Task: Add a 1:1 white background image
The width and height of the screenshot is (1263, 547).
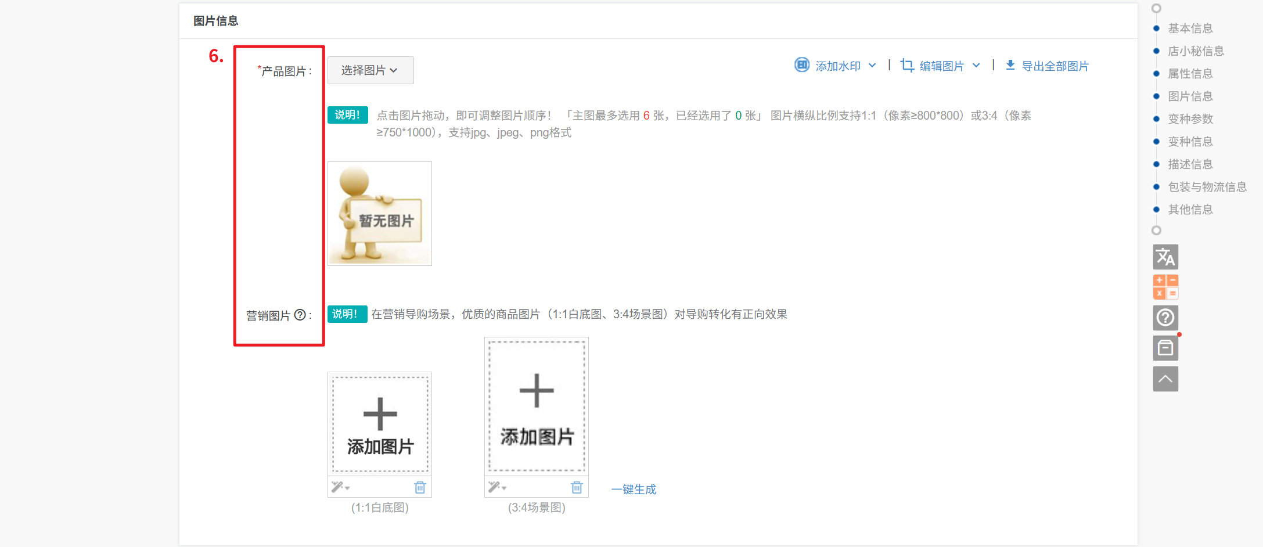Action: pyautogui.click(x=380, y=424)
